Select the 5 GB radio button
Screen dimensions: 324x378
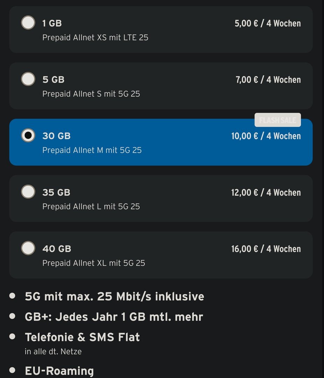[x=28, y=79]
